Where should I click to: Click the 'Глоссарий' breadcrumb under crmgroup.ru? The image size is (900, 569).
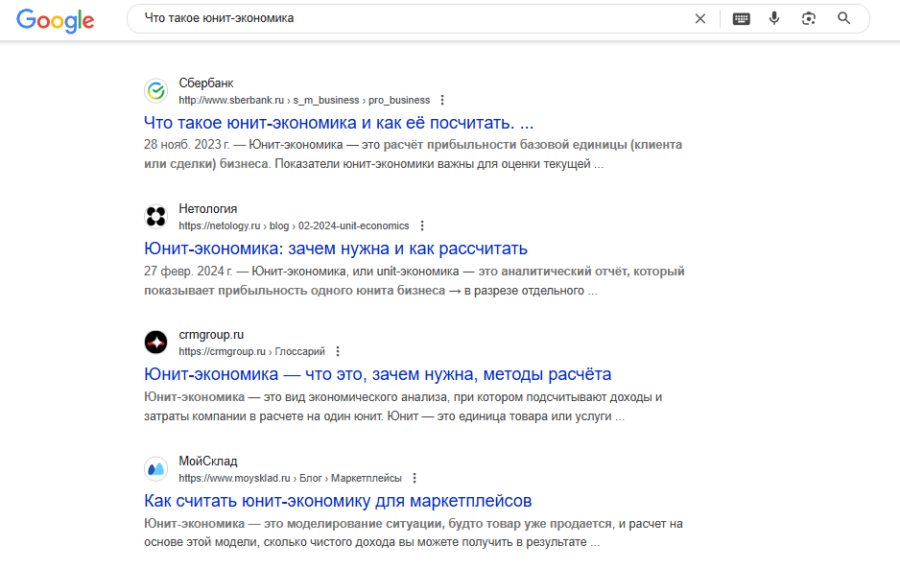(x=300, y=351)
